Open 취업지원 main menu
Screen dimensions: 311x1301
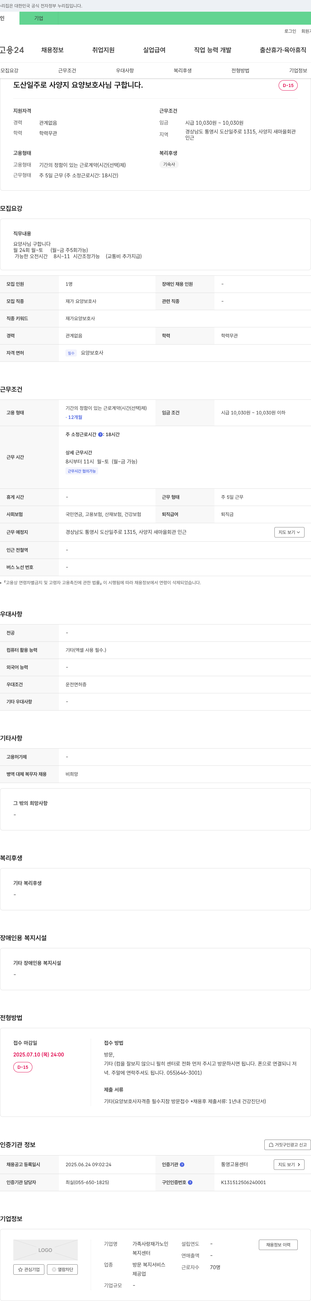coord(103,50)
